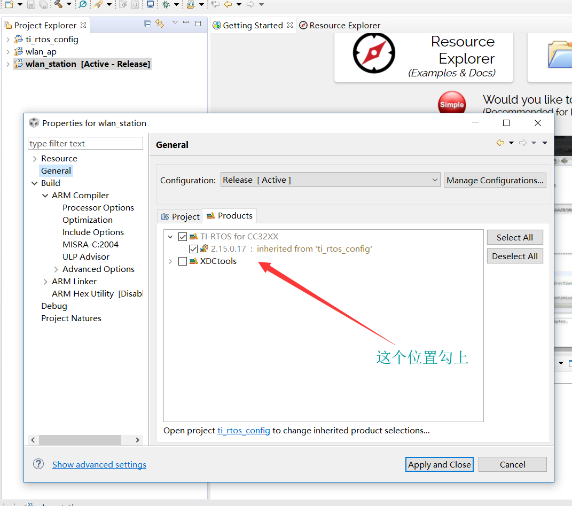Collapse the Build tree node
The width and height of the screenshot is (572, 506).
[34, 183]
